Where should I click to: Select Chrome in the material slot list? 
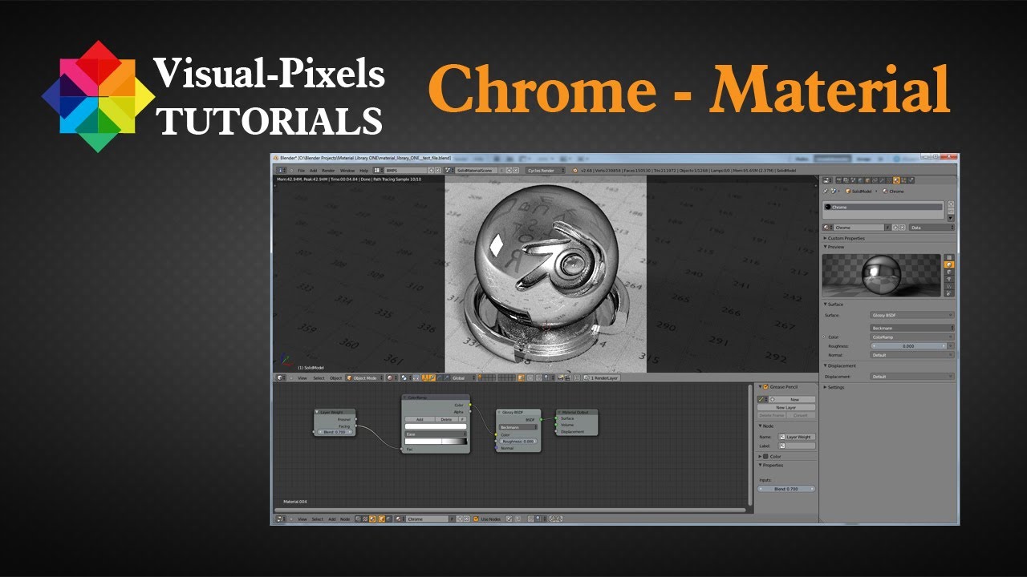click(883, 207)
